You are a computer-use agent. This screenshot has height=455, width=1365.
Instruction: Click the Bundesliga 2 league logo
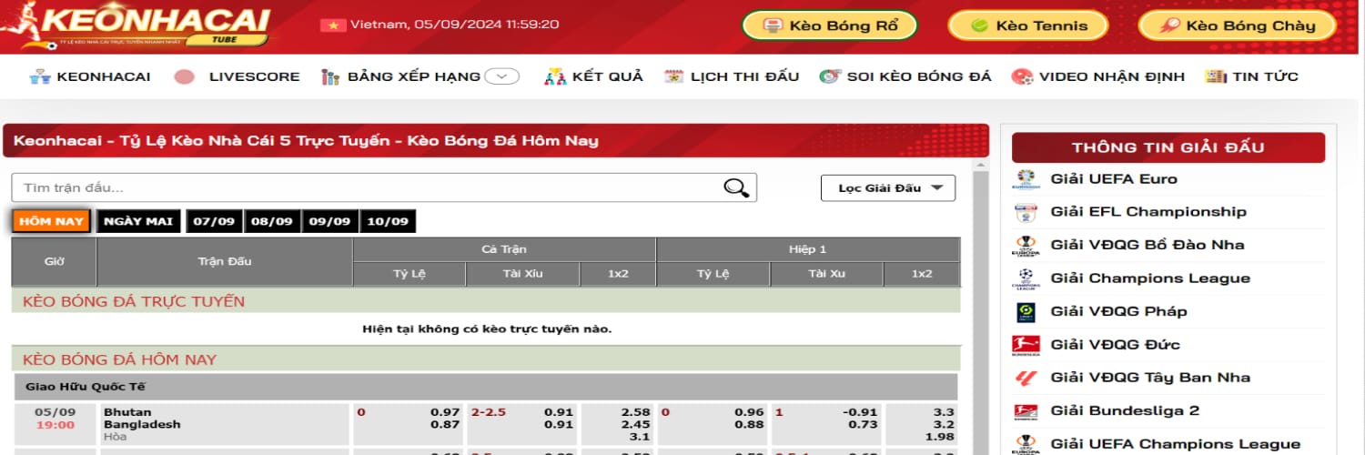tap(1026, 410)
